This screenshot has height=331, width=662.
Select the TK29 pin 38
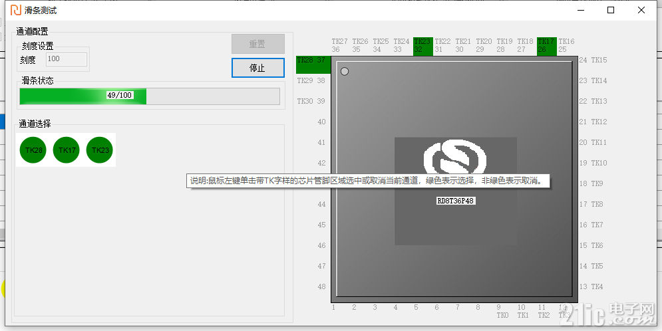(x=311, y=80)
